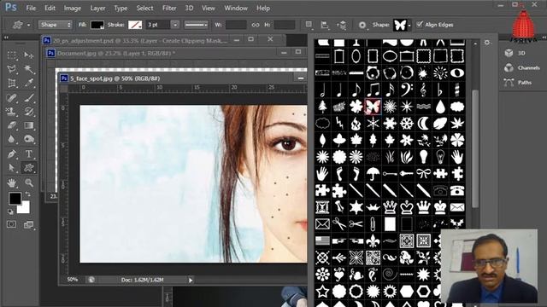Open the custom shape picker dropdown arrow
The image size is (547, 307).
point(409,25)
